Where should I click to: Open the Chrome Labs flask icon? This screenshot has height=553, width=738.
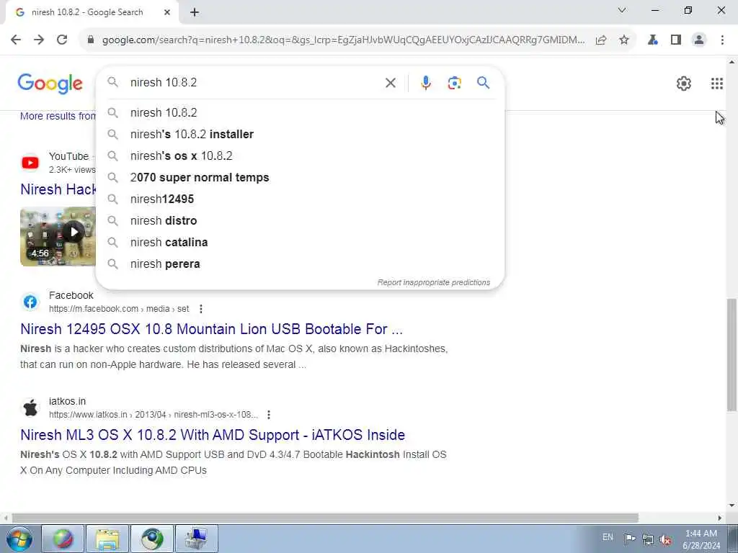[x=653, y=40]
